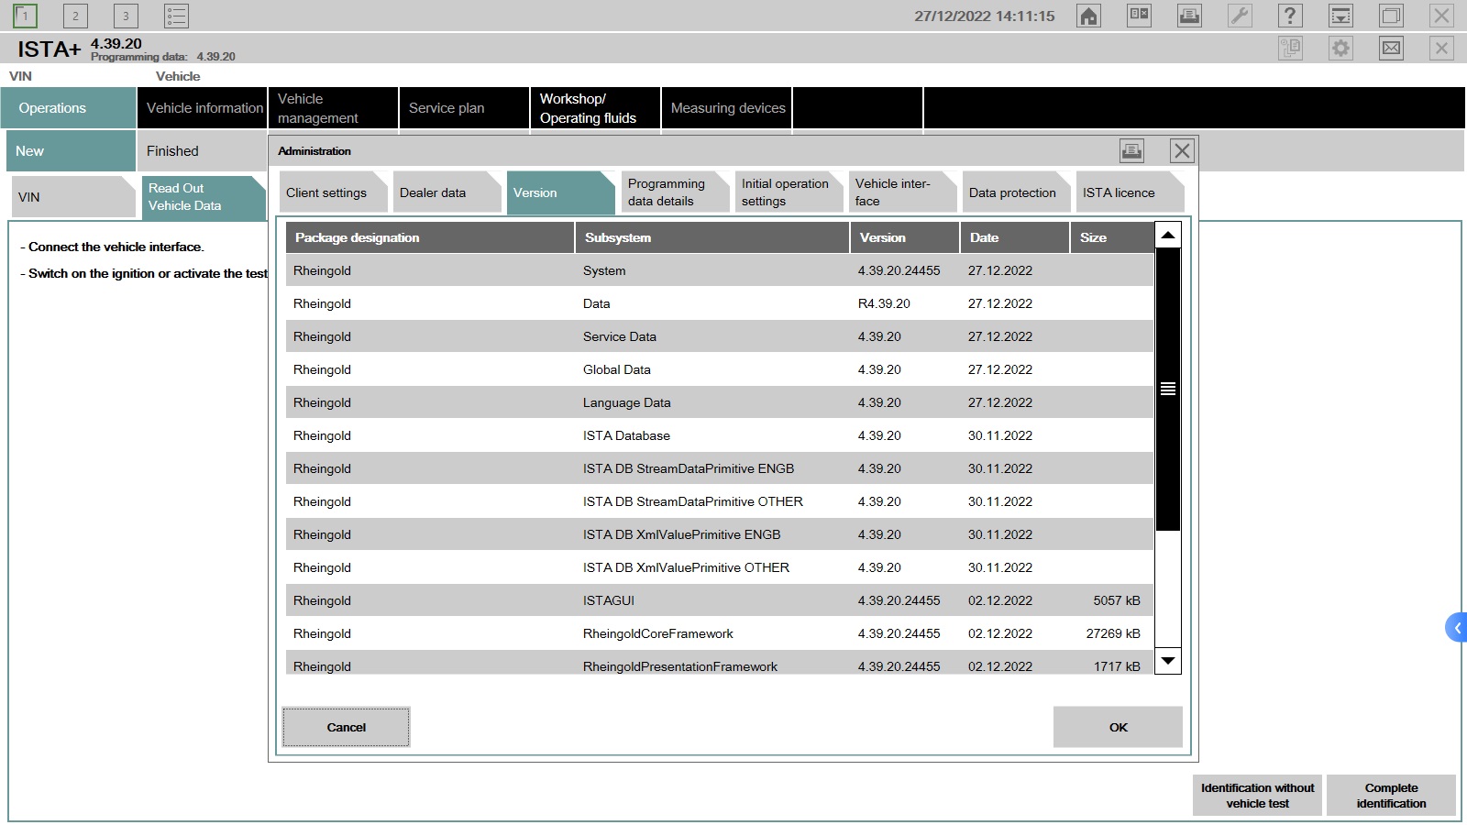Open the Client settings tab

tap(333, 192)
